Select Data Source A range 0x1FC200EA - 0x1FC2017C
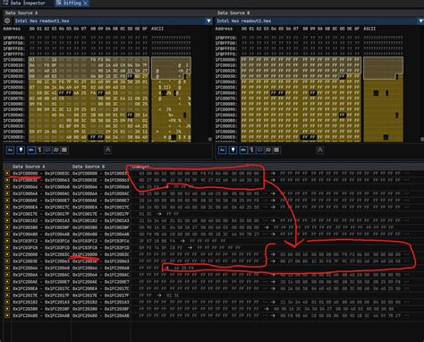This screenshot has width=424, height=342. pos(41,288)
